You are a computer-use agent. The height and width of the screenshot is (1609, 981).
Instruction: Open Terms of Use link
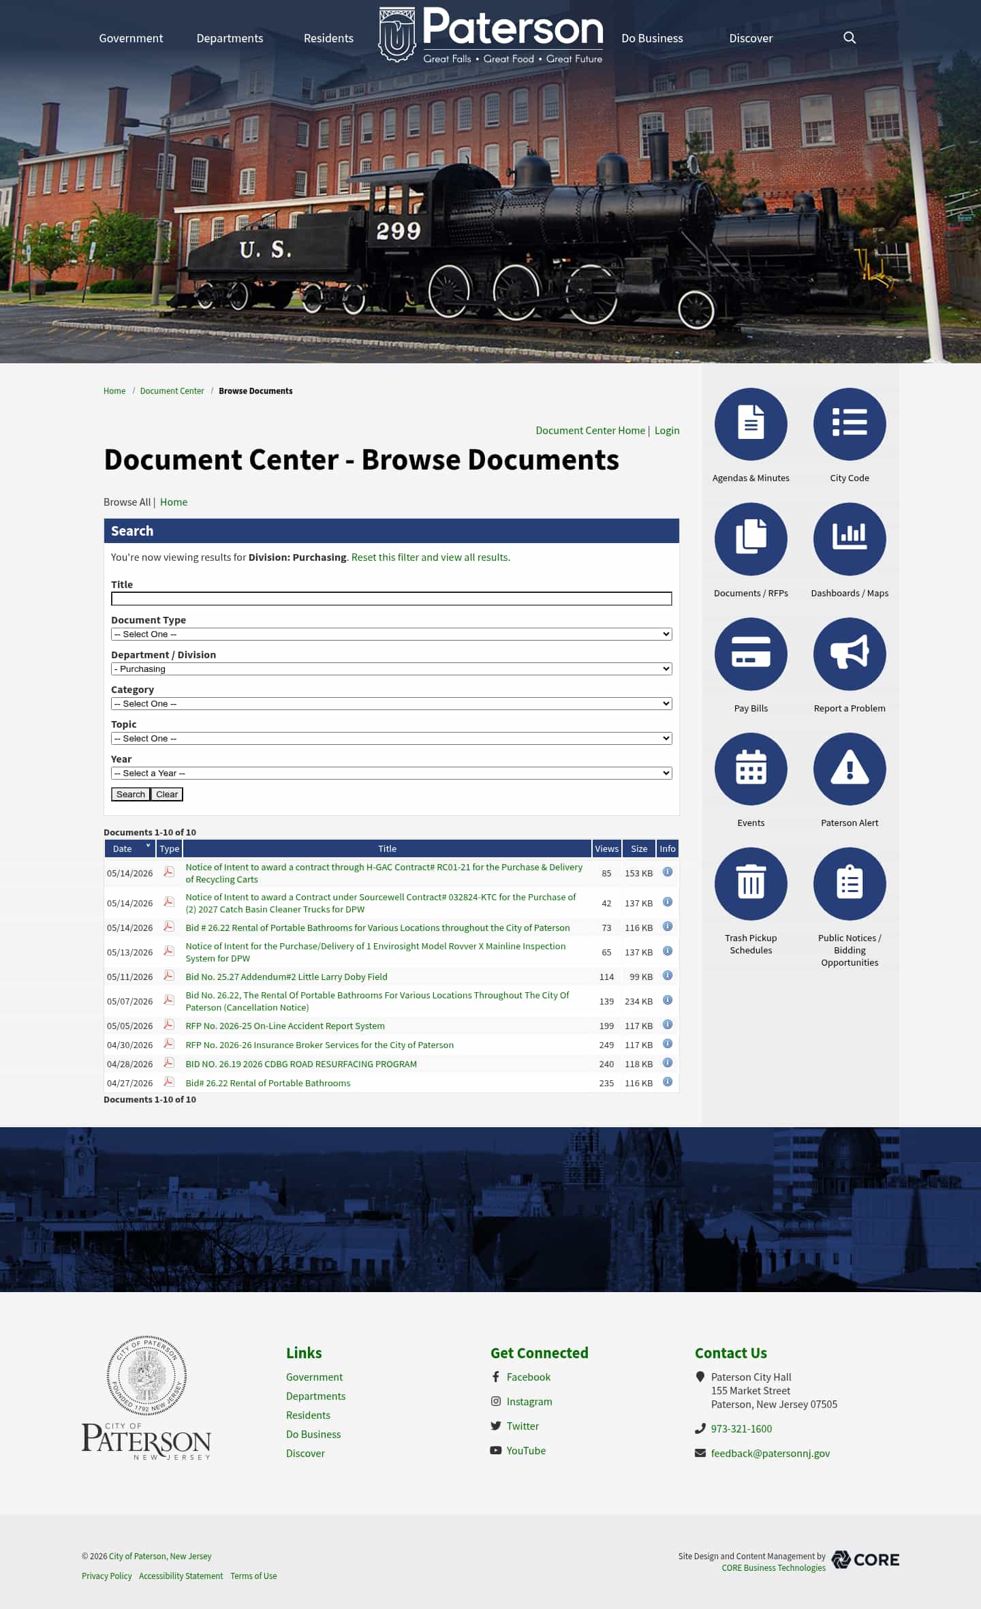pyautogui.click(x=253, y=1576)
